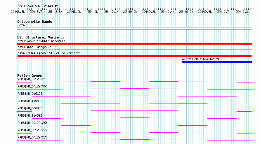Click the 25449.4k ruler tick label
Viewport: 260px width, 144px height.
click(167, 12)
